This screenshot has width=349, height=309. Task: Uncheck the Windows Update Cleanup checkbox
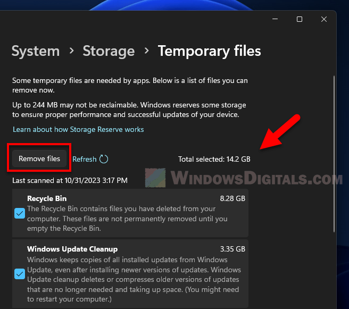(x=20, y=274)
